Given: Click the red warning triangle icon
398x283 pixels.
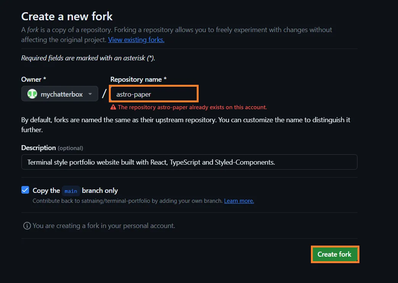Looking at the screenshot, I should pos(113,107).
